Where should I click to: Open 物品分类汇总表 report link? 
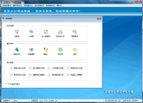point(20,68)
